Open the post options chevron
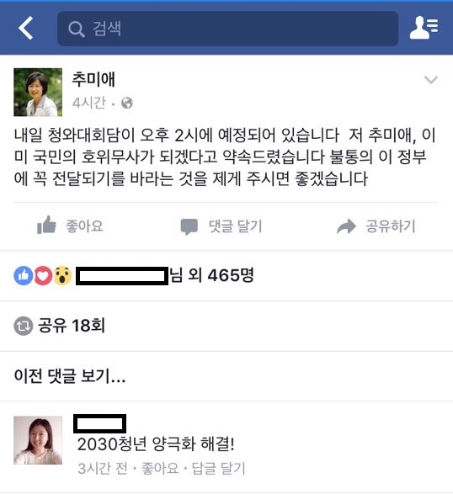 click(x=431, y=80)
